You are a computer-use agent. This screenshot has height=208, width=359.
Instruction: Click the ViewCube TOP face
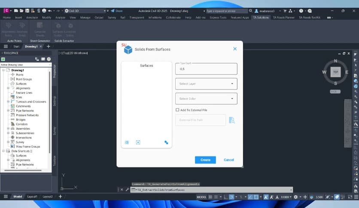coord(335,72)
